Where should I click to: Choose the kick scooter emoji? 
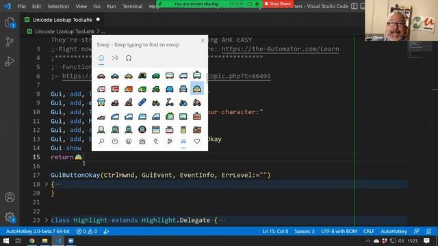click(170, 102)
